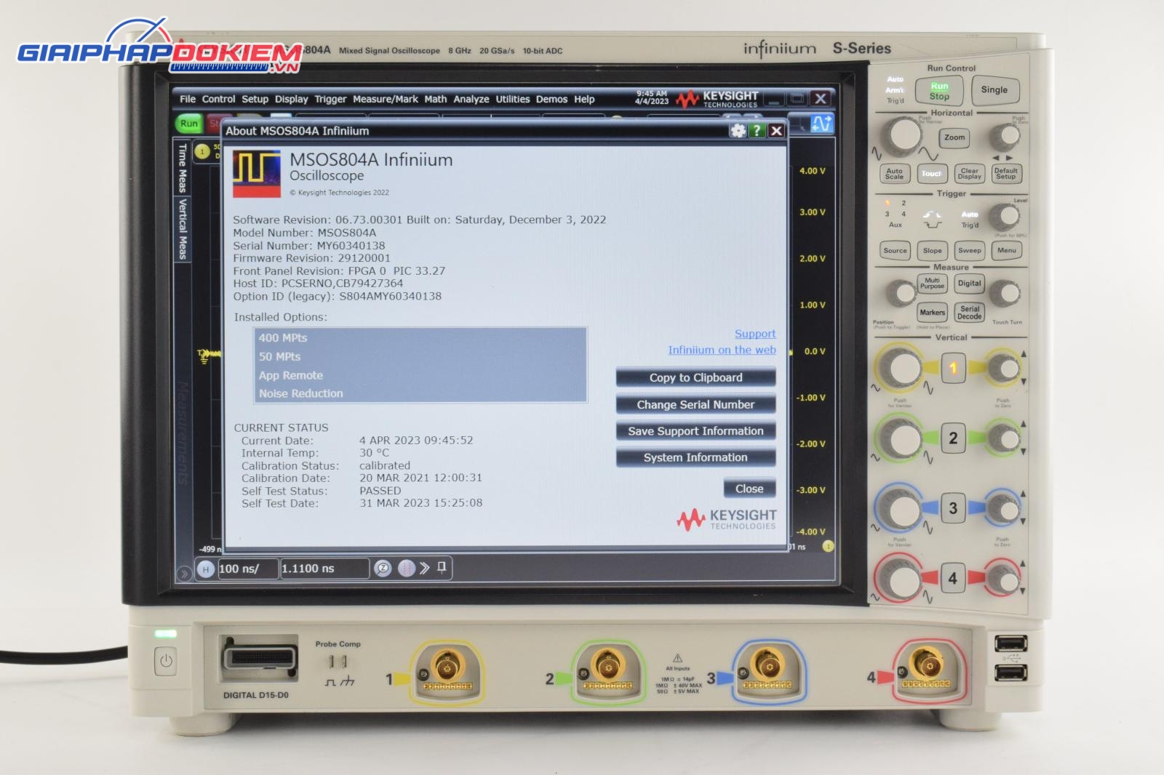Click the circular Z zoom icon
Image resolution: width=1164 pixels, height=775 pixels.
coord(383,569)
